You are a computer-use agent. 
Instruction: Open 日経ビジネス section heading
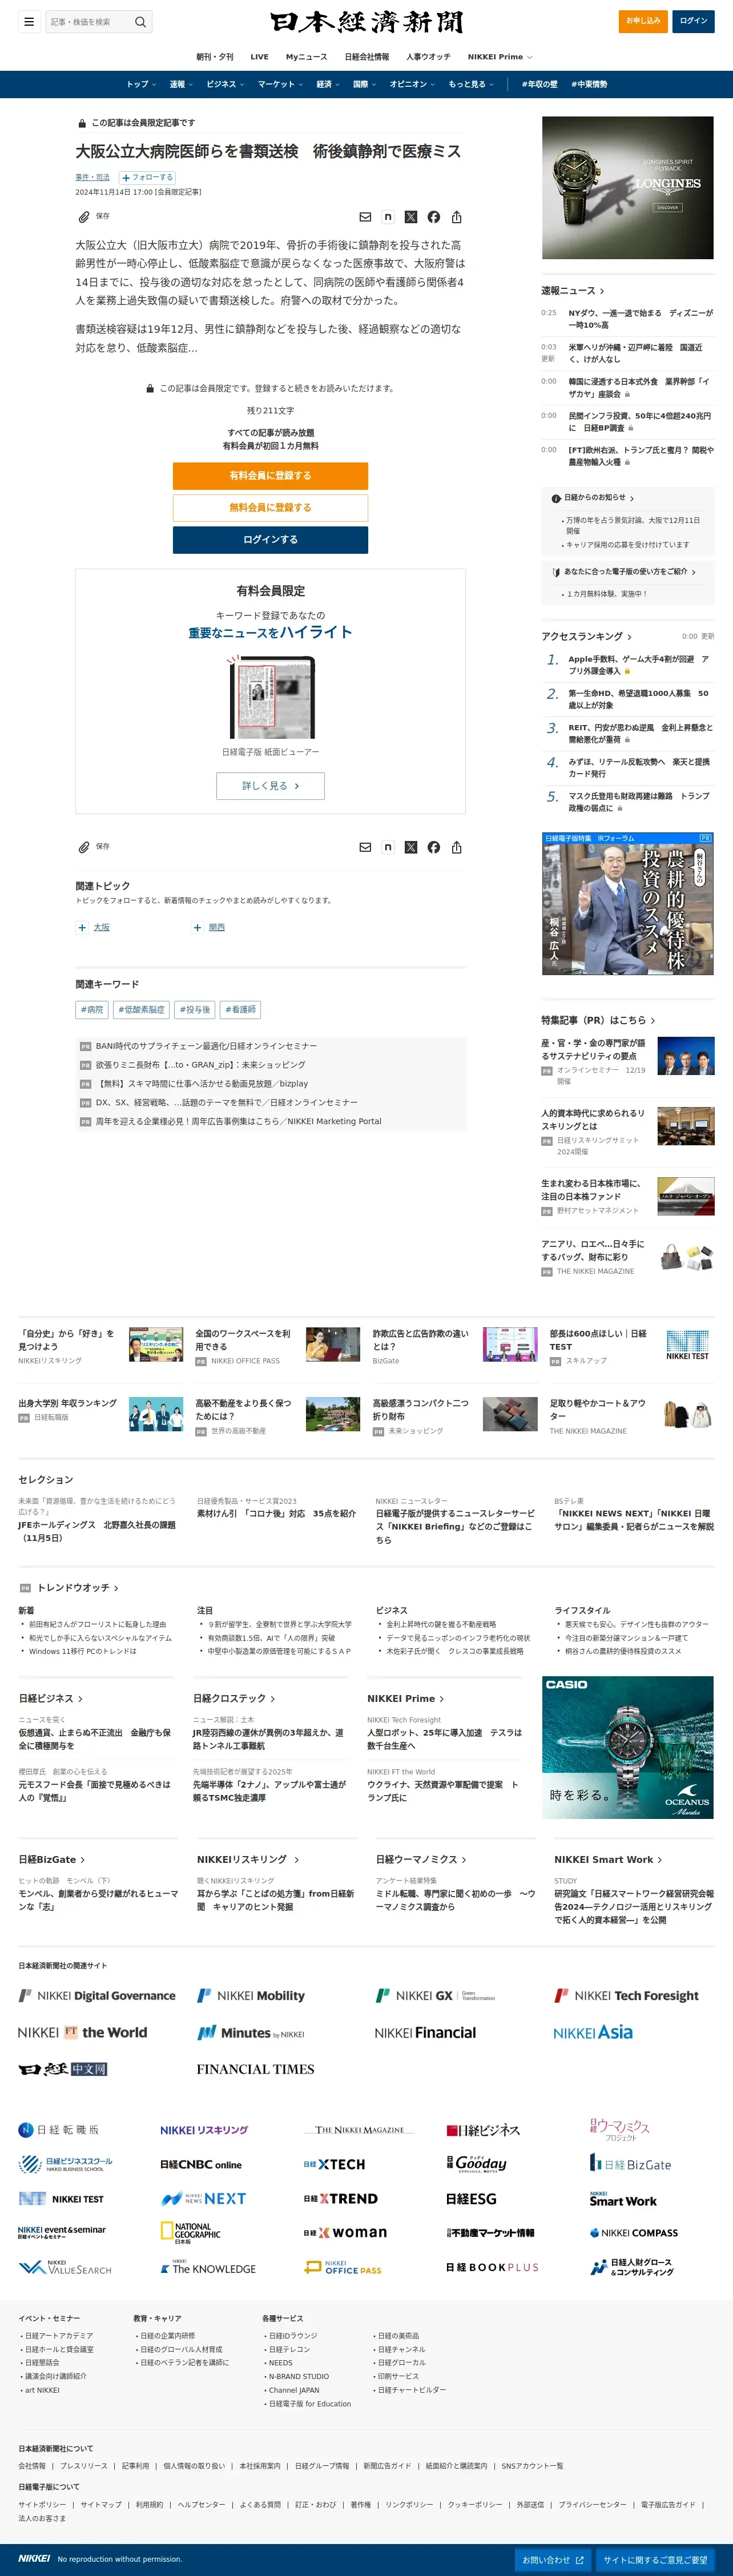(x=51, y=1699)
